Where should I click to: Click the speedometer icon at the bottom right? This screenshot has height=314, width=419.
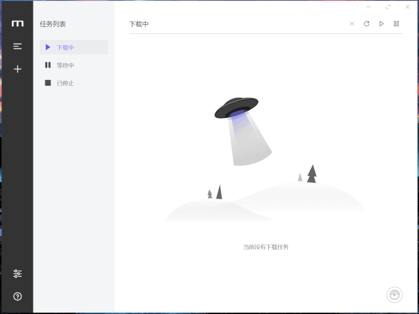pos(395,295)
